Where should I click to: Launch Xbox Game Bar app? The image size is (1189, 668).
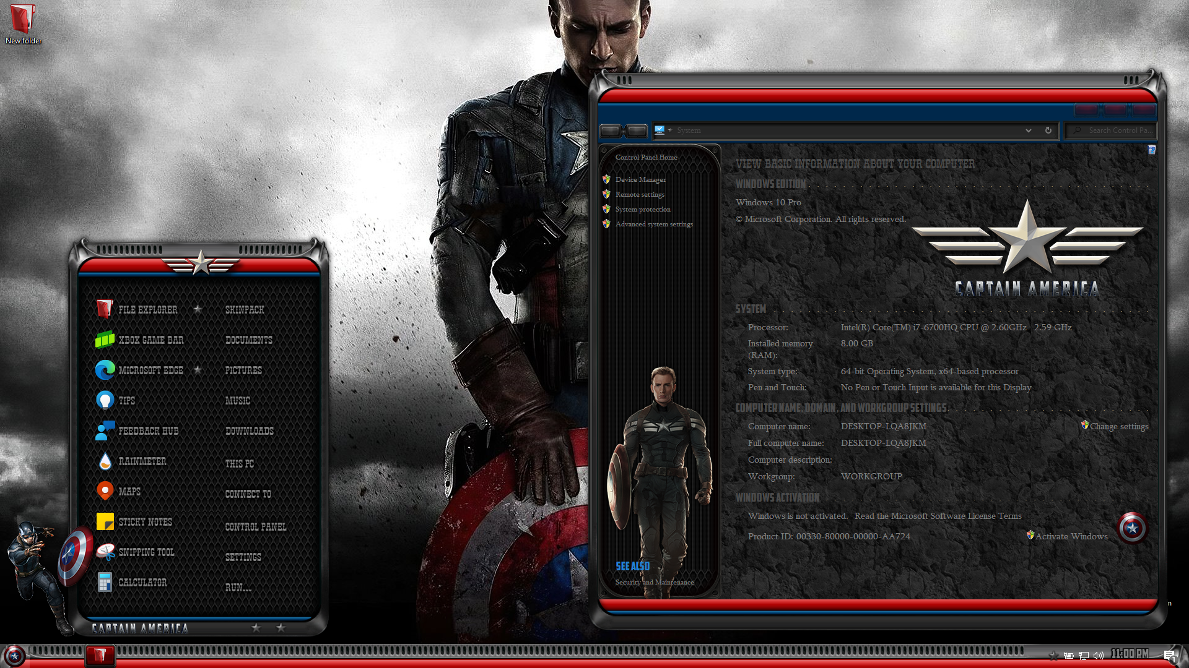click(x=150, y=340)
